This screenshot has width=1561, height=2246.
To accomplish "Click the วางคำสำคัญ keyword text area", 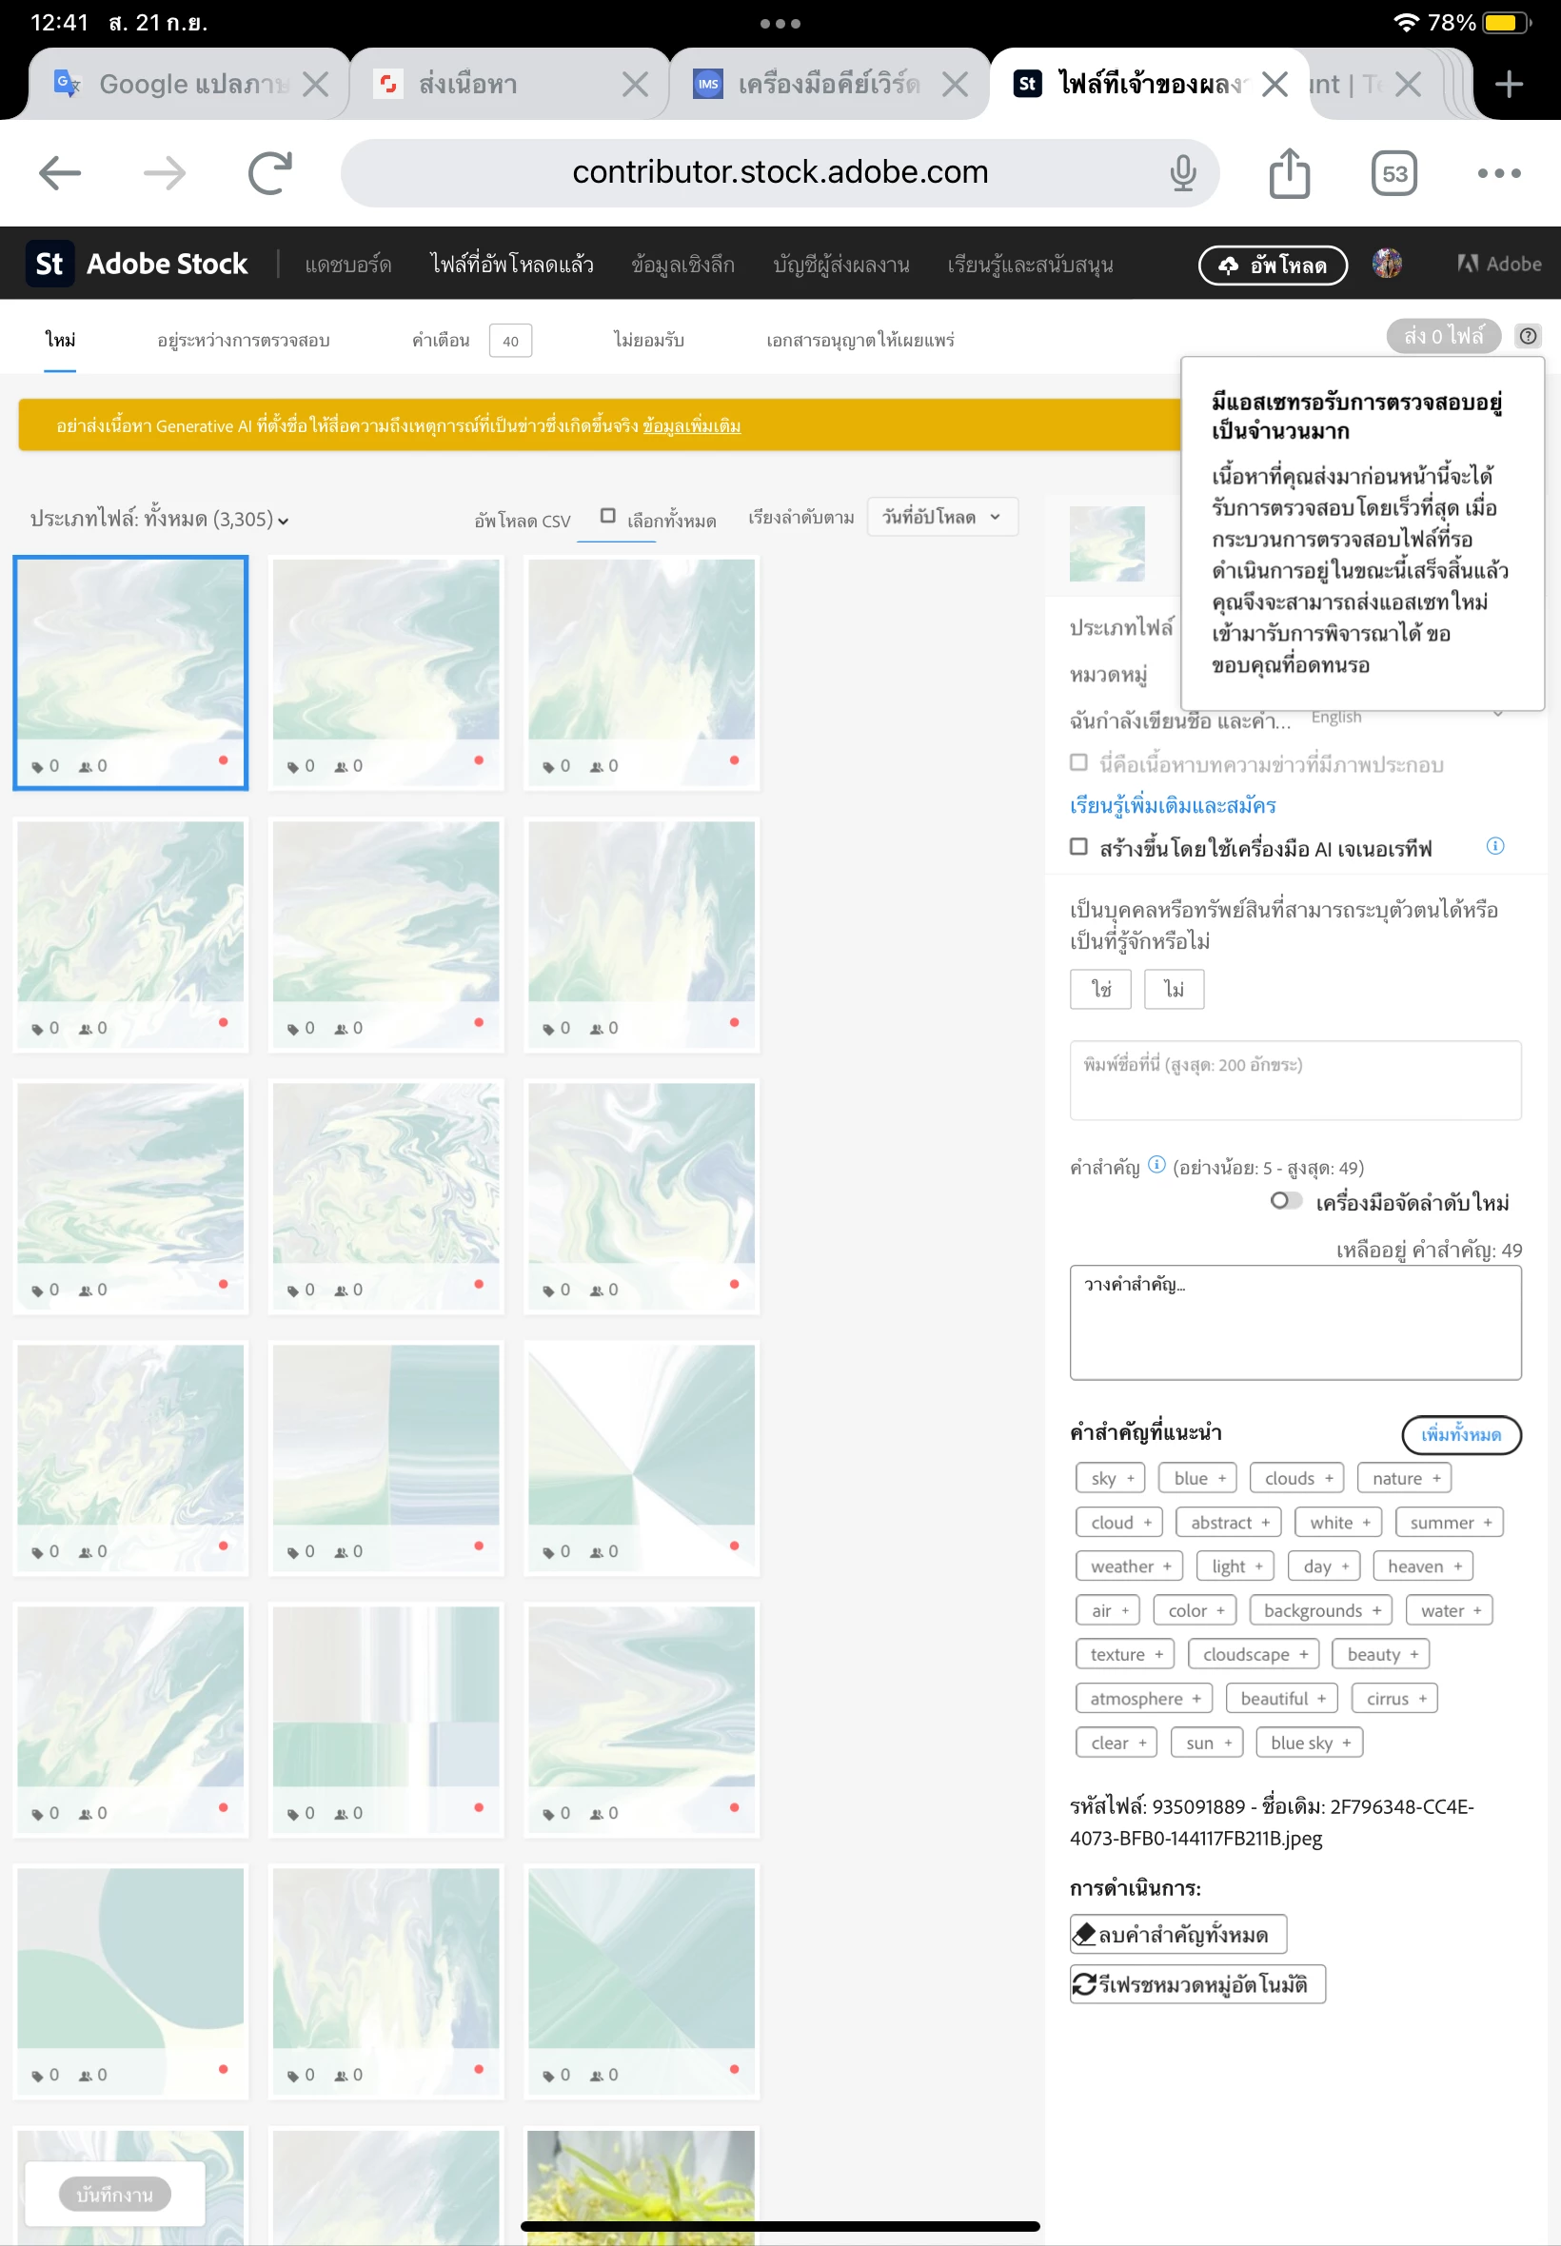I will [1295, 1321].
